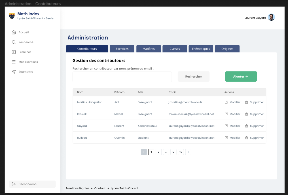
Task: Open Laurent Guyard profile avatar
Action: click(x=271, y=18)
